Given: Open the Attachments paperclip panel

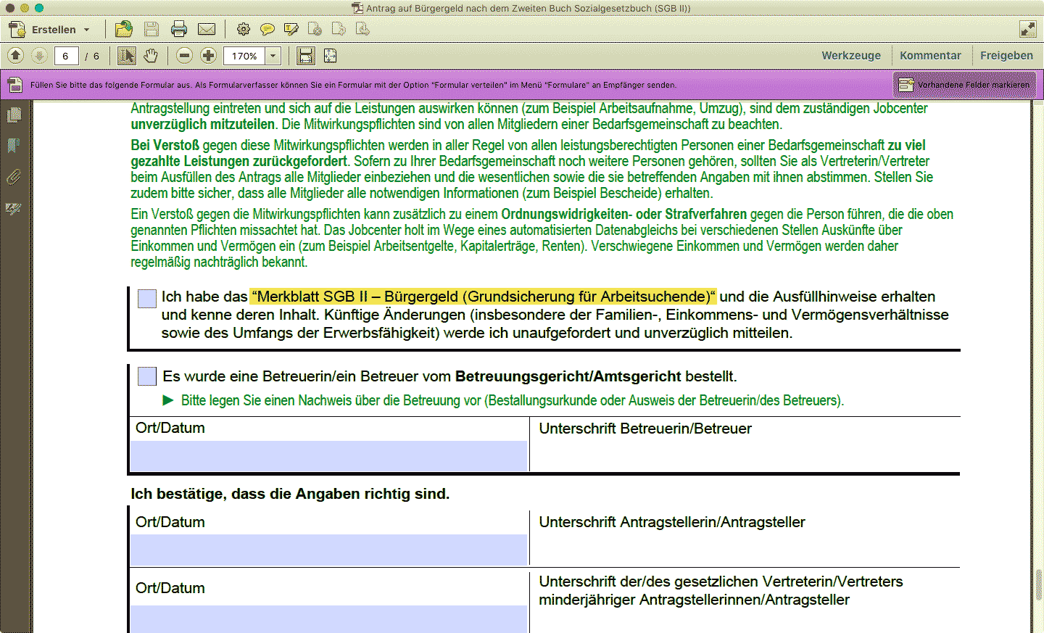Looking at the screenshot, I should point(12,177).
